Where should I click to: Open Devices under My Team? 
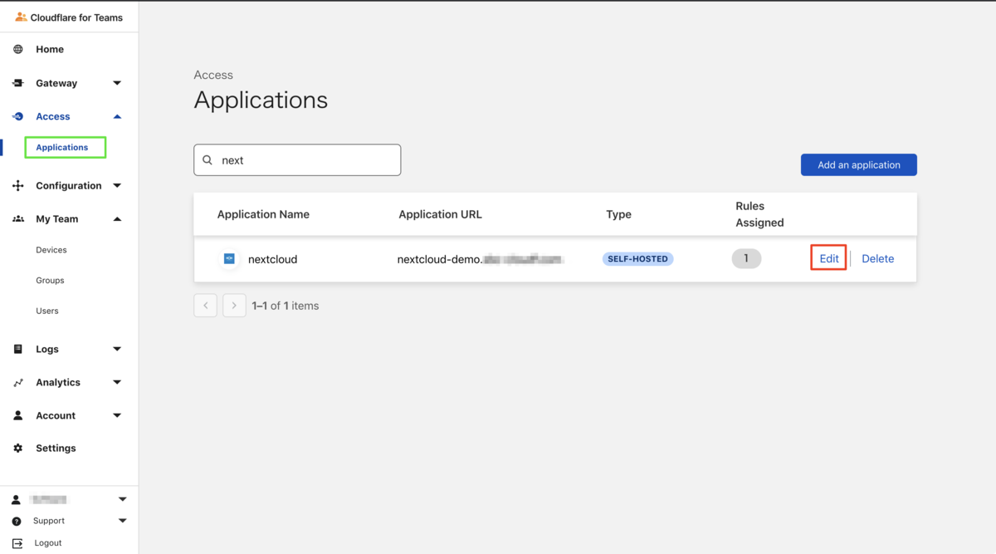51,249
